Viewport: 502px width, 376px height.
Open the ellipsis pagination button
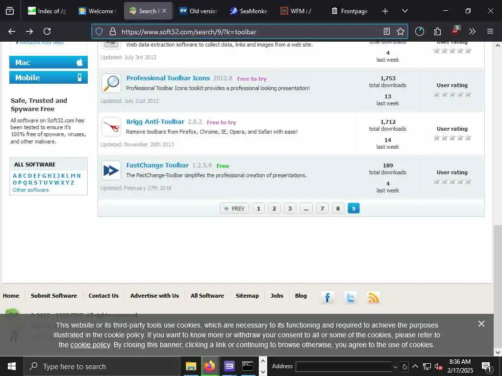coord(306,209)
